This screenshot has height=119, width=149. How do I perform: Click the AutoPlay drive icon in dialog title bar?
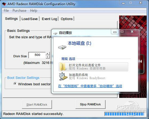tap(55, 33)
